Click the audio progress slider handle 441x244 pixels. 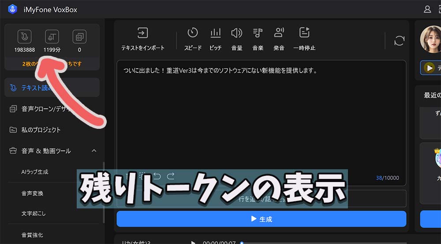click(242, 243)
